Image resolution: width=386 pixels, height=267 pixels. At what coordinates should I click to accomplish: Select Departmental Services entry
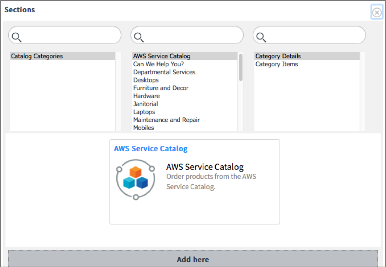coord(185,72)
